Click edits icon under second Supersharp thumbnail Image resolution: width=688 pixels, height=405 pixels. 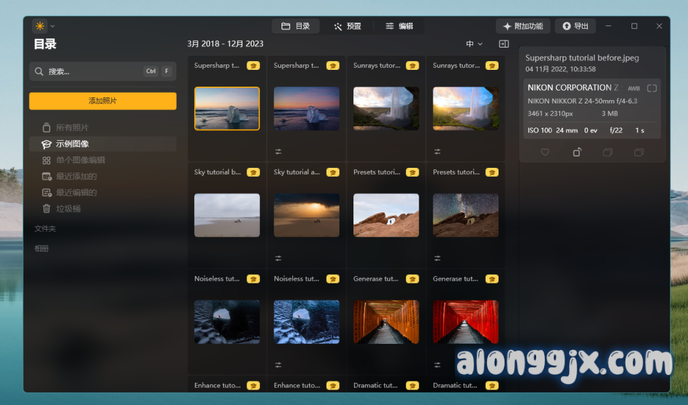point(278,152)
